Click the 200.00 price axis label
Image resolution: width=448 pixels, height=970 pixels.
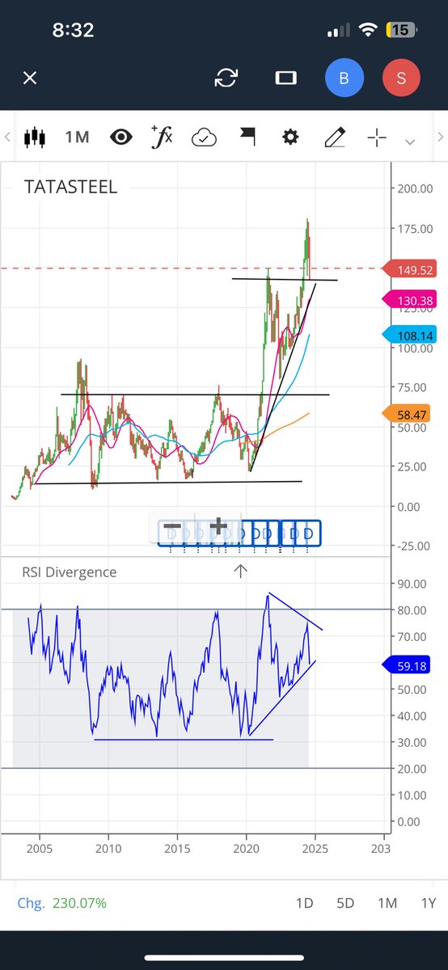[414, 189]
